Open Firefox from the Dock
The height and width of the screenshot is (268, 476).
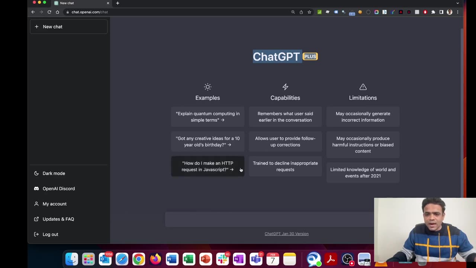click(x=155, y=259)
